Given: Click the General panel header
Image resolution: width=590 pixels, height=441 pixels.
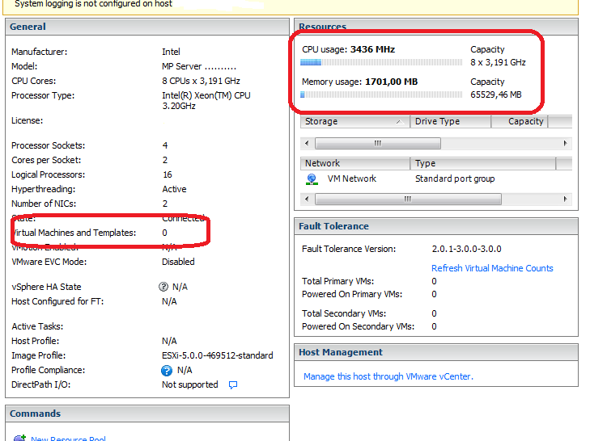Looking at the screenshot, I should coord(147,27).
